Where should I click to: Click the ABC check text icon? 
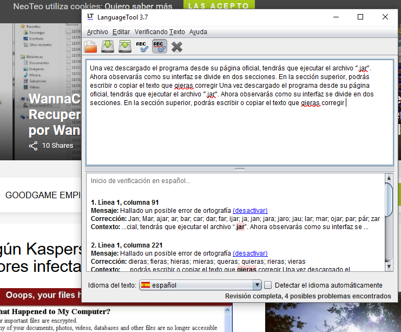point(142,47)
